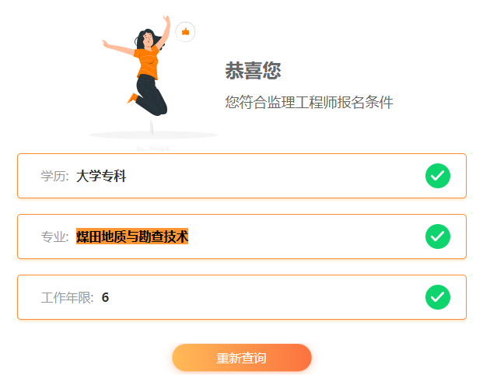Click the woman's orange shirt
490x375 pixels.
[148, 64]
